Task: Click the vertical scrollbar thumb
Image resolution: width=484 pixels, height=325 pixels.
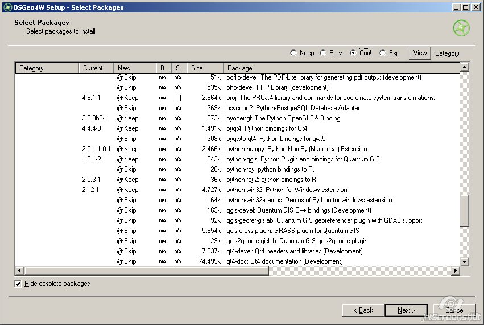Action: pos(465,211)
